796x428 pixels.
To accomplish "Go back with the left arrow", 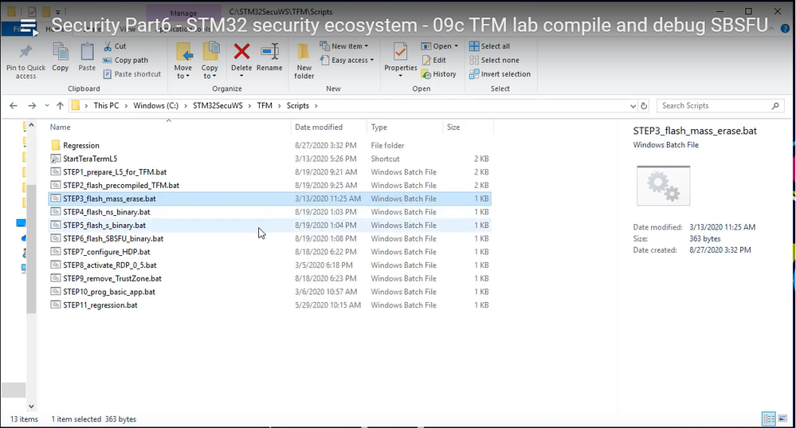I will [14, 105].
